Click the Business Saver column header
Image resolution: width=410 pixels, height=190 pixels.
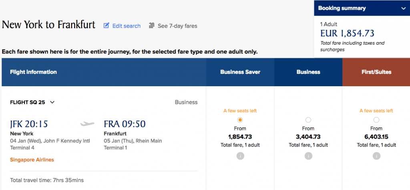pos(240,72)
